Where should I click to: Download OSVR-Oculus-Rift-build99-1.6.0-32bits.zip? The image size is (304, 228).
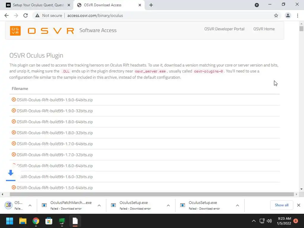click(56, 177)
